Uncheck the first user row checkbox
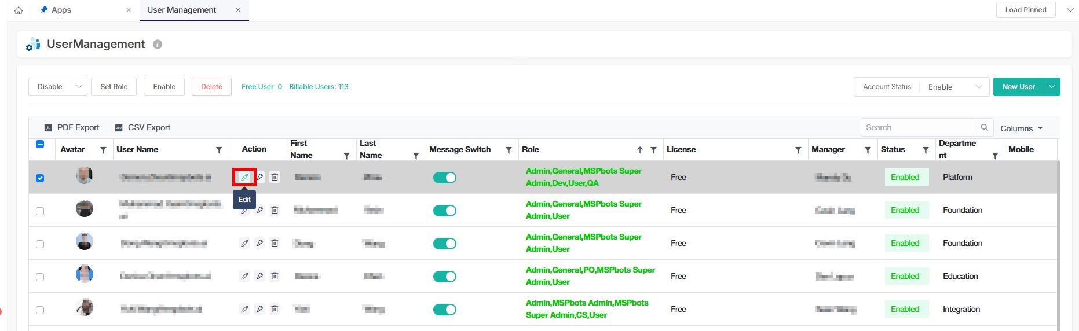Image resolution: width=1079 pixels, height=331 pixels. (x=40, y=178)
